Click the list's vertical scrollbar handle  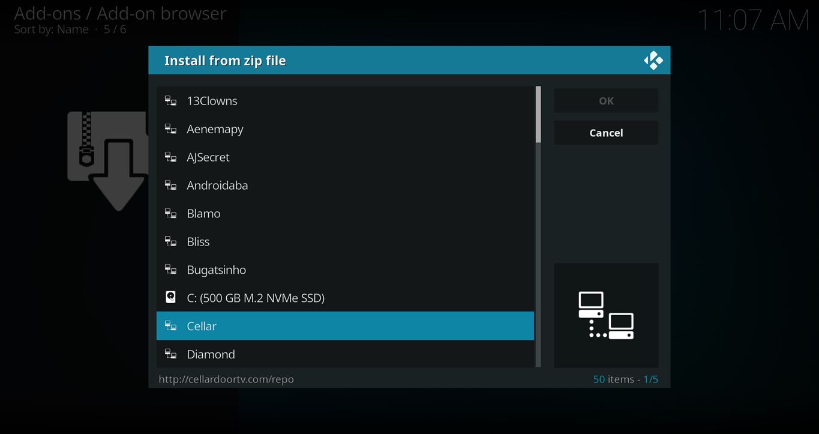[x=538, y=115]
